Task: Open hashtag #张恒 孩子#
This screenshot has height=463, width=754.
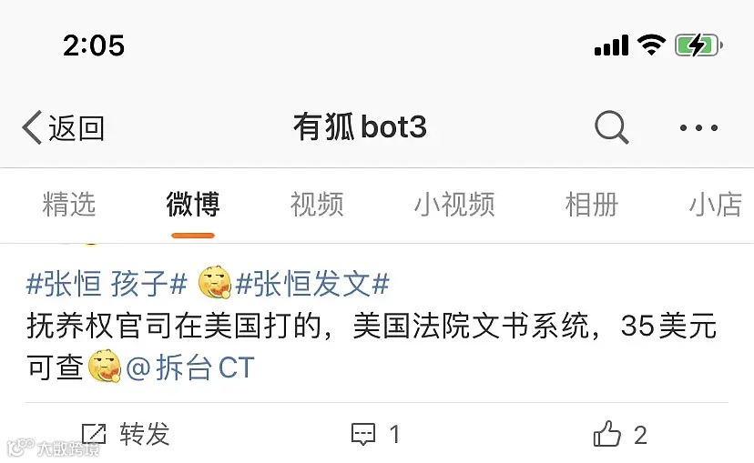Action: coord(107,284)
